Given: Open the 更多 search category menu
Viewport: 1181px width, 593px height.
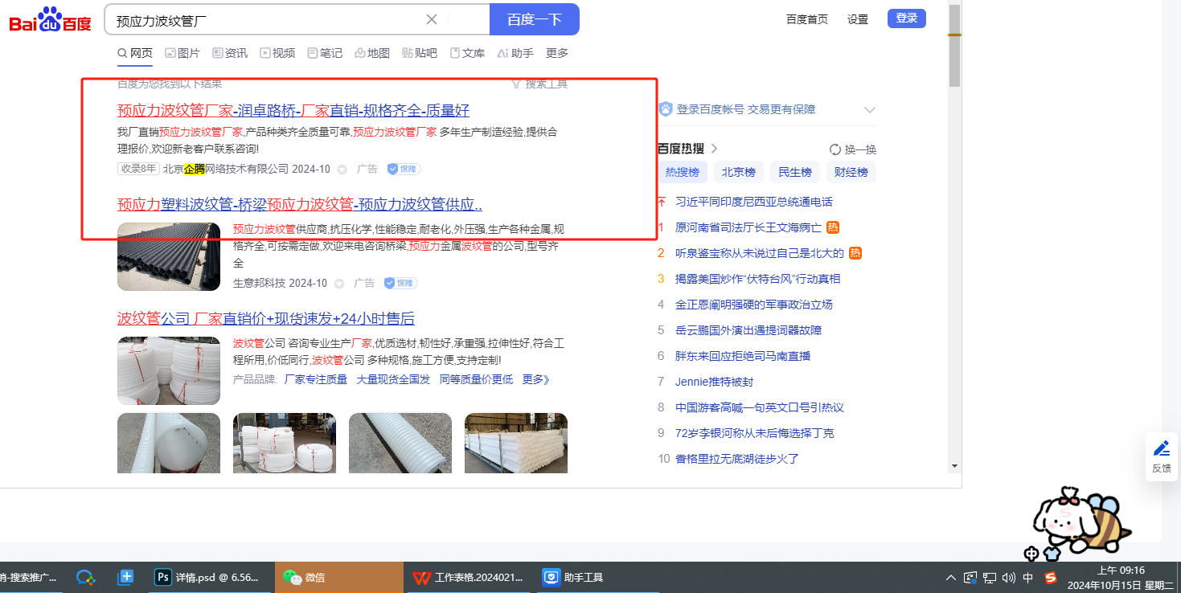Looking at the screenshot, I should pos(557,53).
